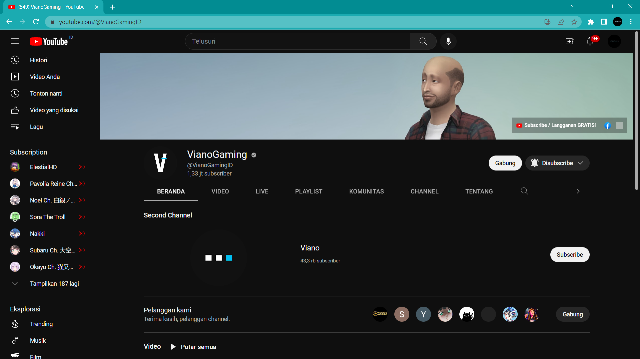This screenshot has width=640, height=359.
Task: Show more tabs with the right chevron
Action: point(578,191)
